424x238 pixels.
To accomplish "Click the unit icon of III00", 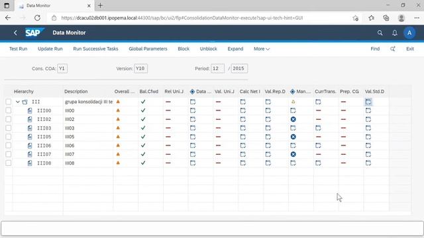I will click(30, 110).
